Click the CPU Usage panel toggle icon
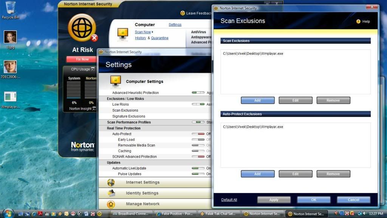The image size is (387, 218). pyautogui.click(x=93, y=69)
